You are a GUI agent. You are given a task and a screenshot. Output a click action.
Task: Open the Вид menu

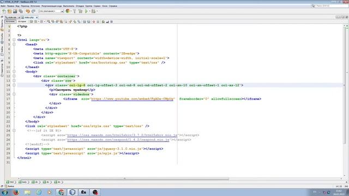(17, 6)
